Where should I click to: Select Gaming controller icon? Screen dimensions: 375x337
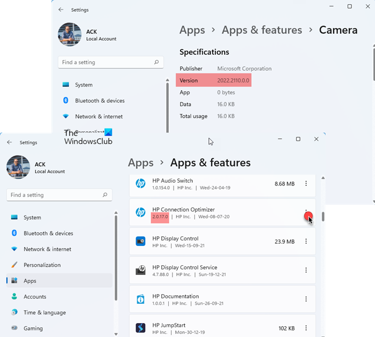14,328
